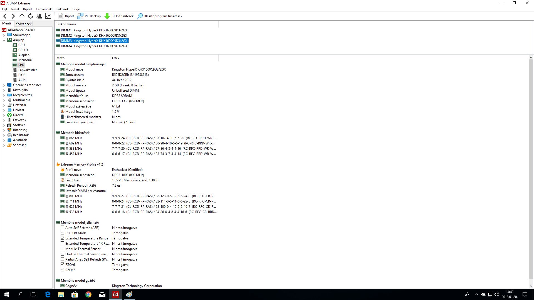Toggle Module Thermal Sensor checkbox

point(62,249)
